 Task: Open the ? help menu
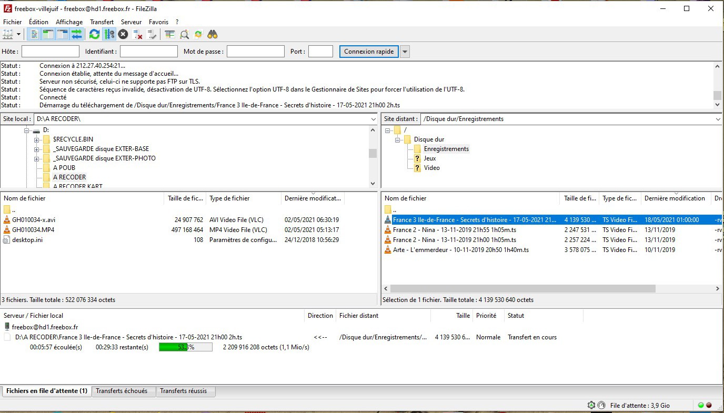[x=177, y=22]
